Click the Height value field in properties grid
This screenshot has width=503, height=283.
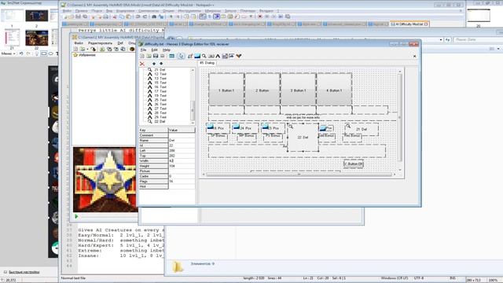[182, 166]
